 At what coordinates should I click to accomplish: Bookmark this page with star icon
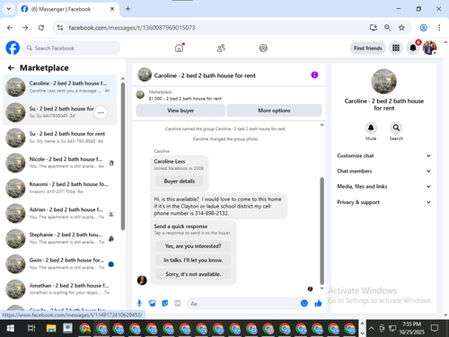pyautogui.click(x=401, y=28)
